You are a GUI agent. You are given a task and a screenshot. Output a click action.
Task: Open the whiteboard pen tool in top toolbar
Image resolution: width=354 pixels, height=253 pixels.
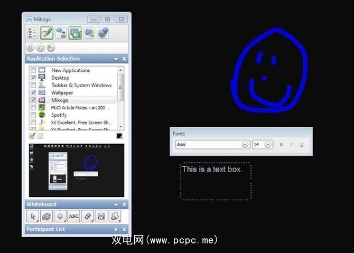[46, 33]
